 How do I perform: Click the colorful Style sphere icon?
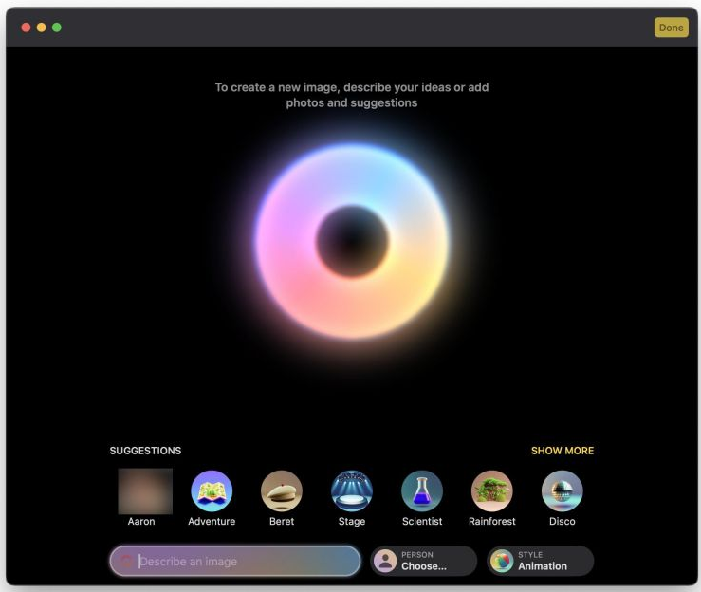coord(502,561)
